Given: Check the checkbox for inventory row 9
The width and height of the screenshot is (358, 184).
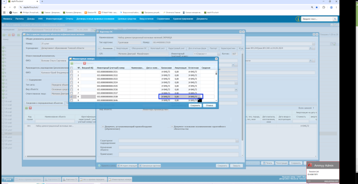Looking at the screenshot, I should coord(71,100).
